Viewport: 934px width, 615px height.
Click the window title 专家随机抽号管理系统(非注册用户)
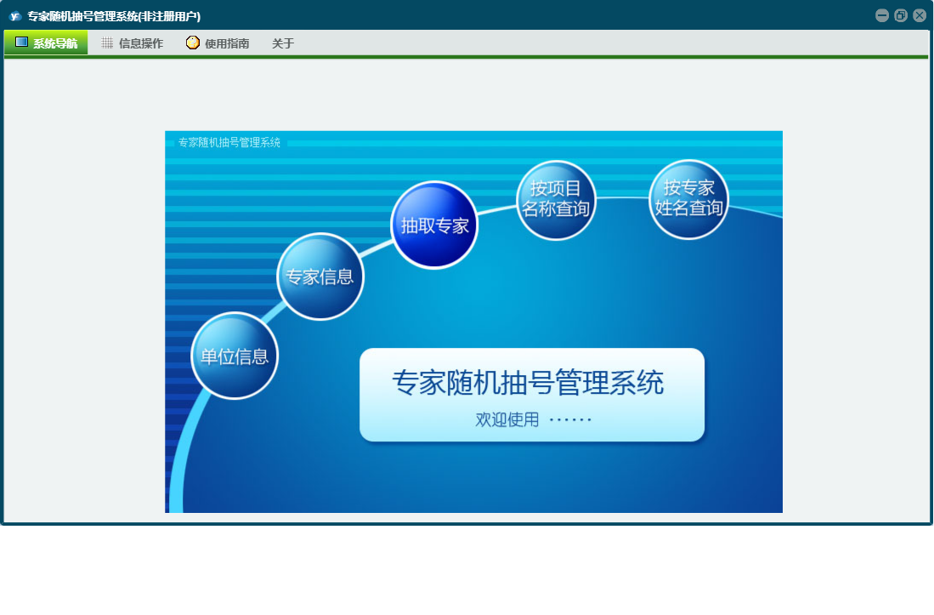[114, 16]
